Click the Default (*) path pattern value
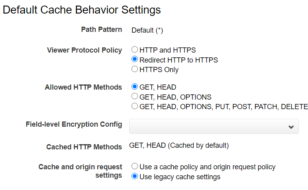308x190 pixels. (x=147, y=30)
